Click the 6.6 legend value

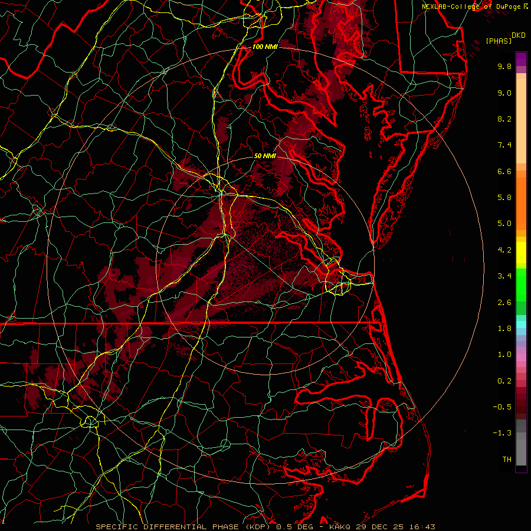504,171
